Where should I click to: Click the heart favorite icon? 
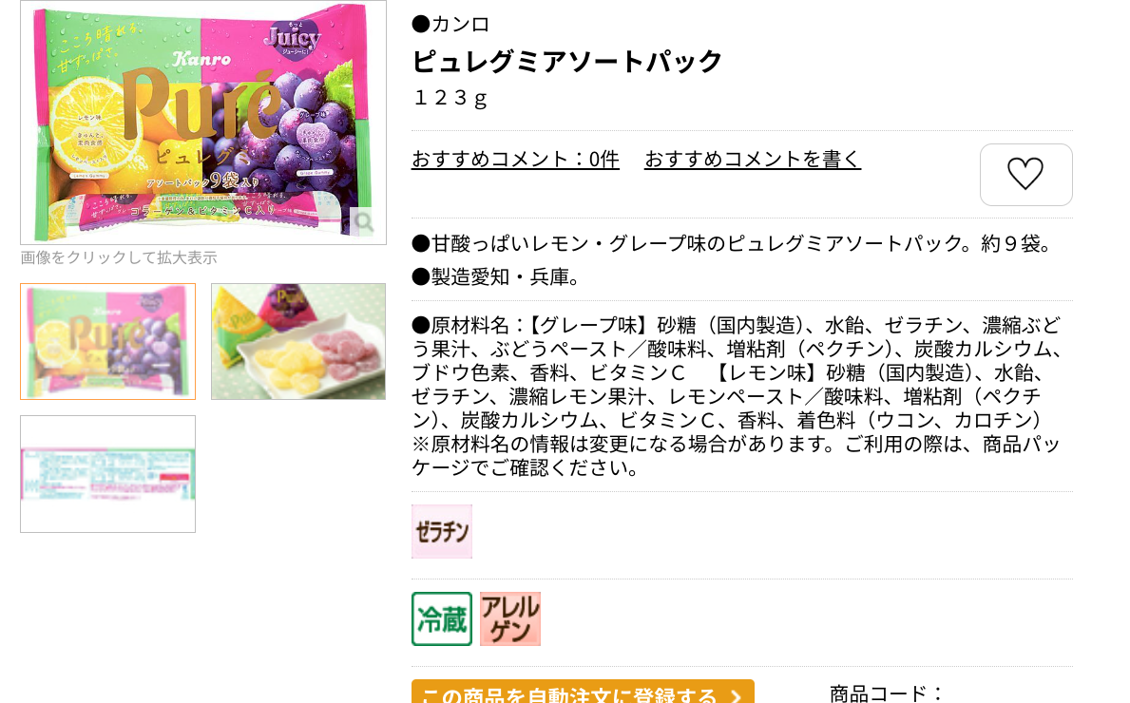[1025, 174]
